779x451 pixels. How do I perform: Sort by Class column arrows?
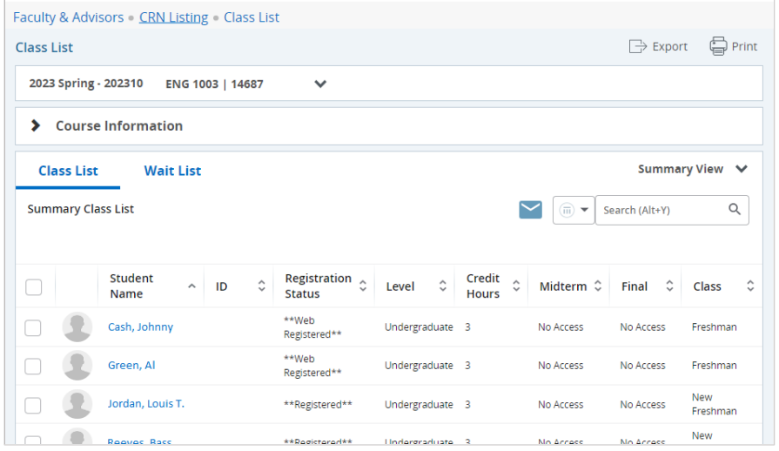tap(750, 286)
